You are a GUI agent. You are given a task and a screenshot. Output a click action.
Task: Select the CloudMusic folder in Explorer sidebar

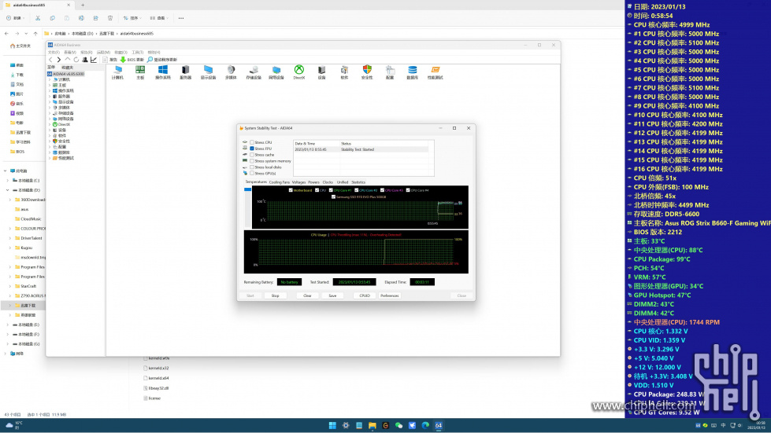[30, 219]
